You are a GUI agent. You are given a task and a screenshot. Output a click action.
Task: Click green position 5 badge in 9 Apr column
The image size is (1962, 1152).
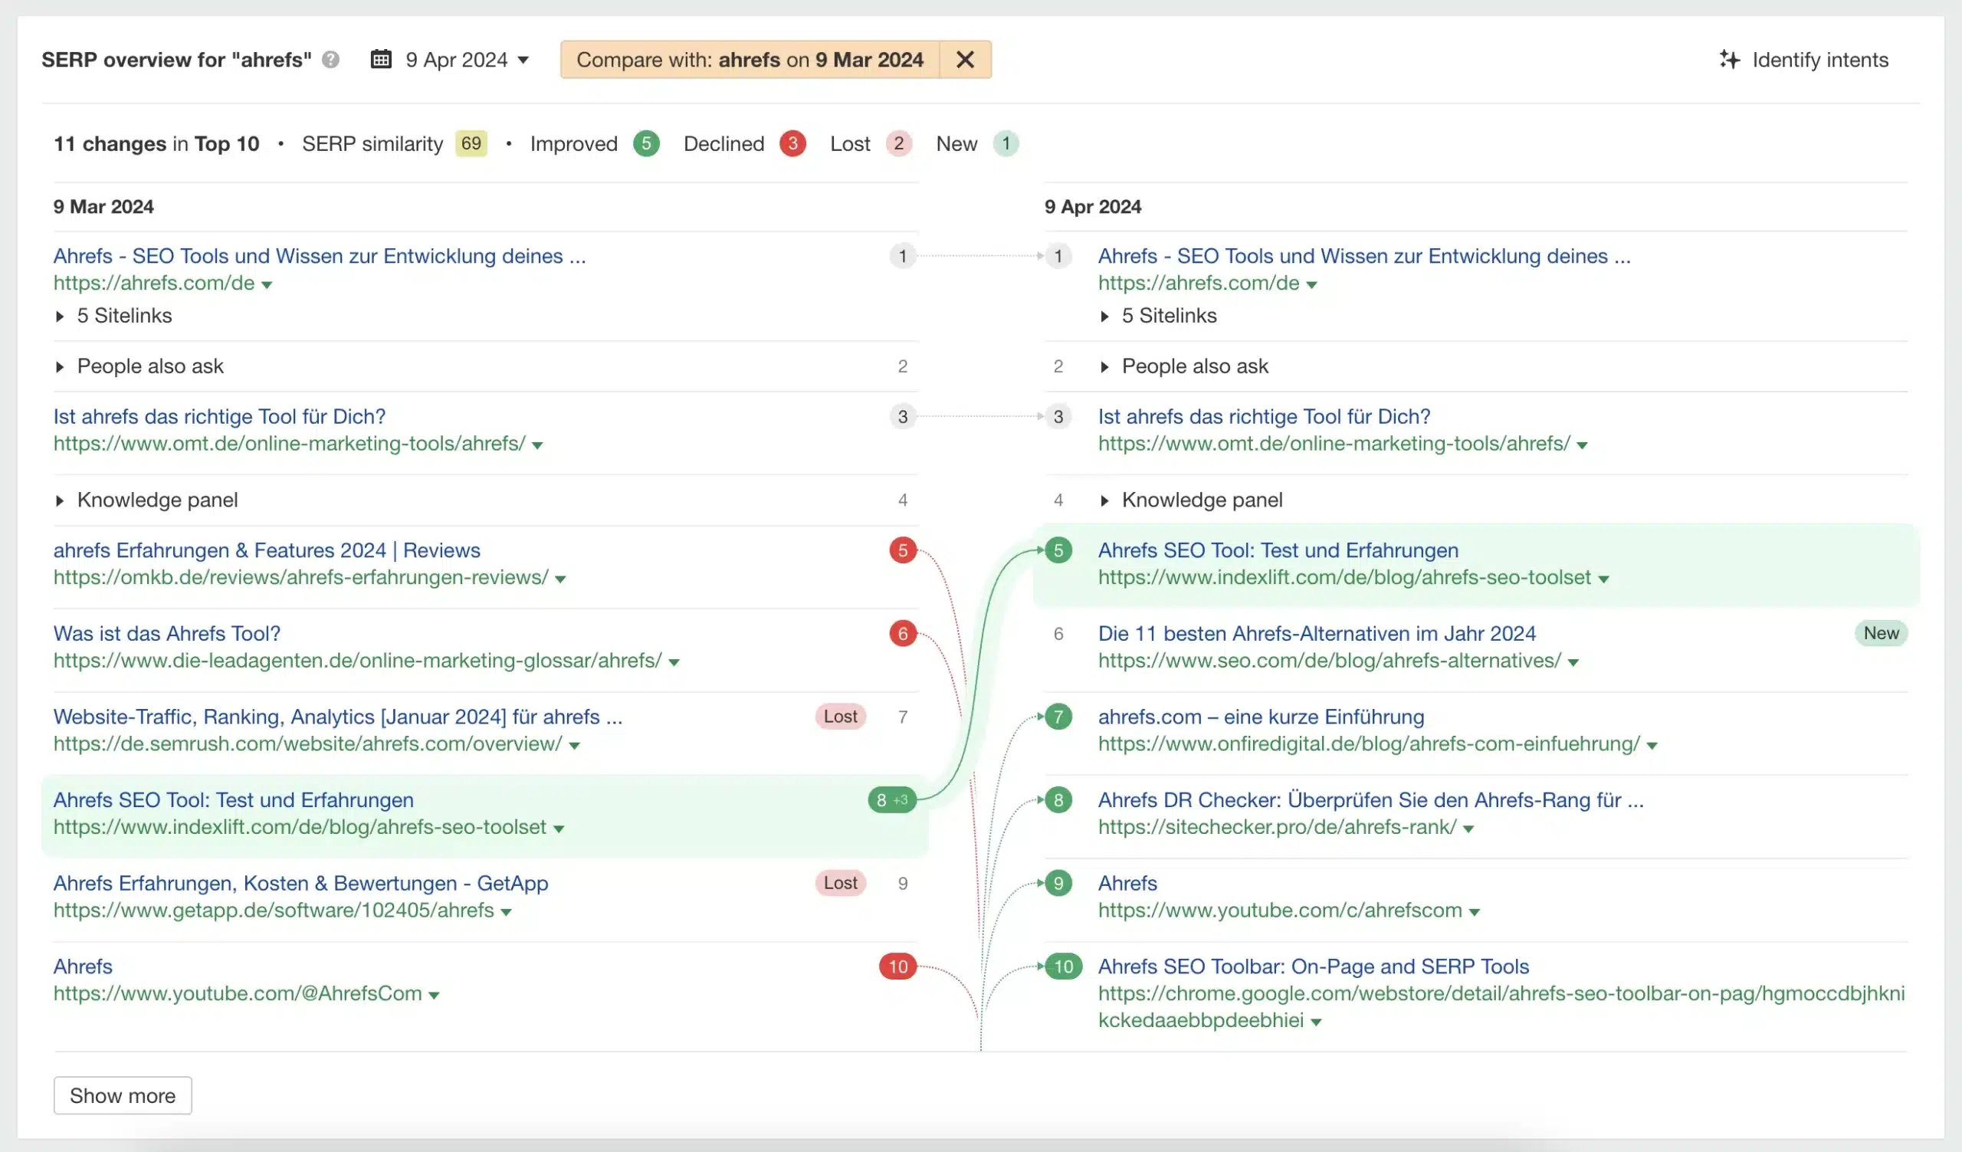coord(1059,550)
